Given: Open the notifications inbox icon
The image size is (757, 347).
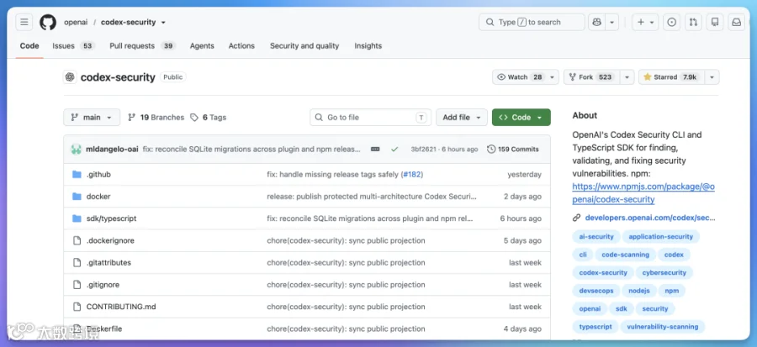Looking at the screenshot, I should pyautogui.click(x=737, y=22).
